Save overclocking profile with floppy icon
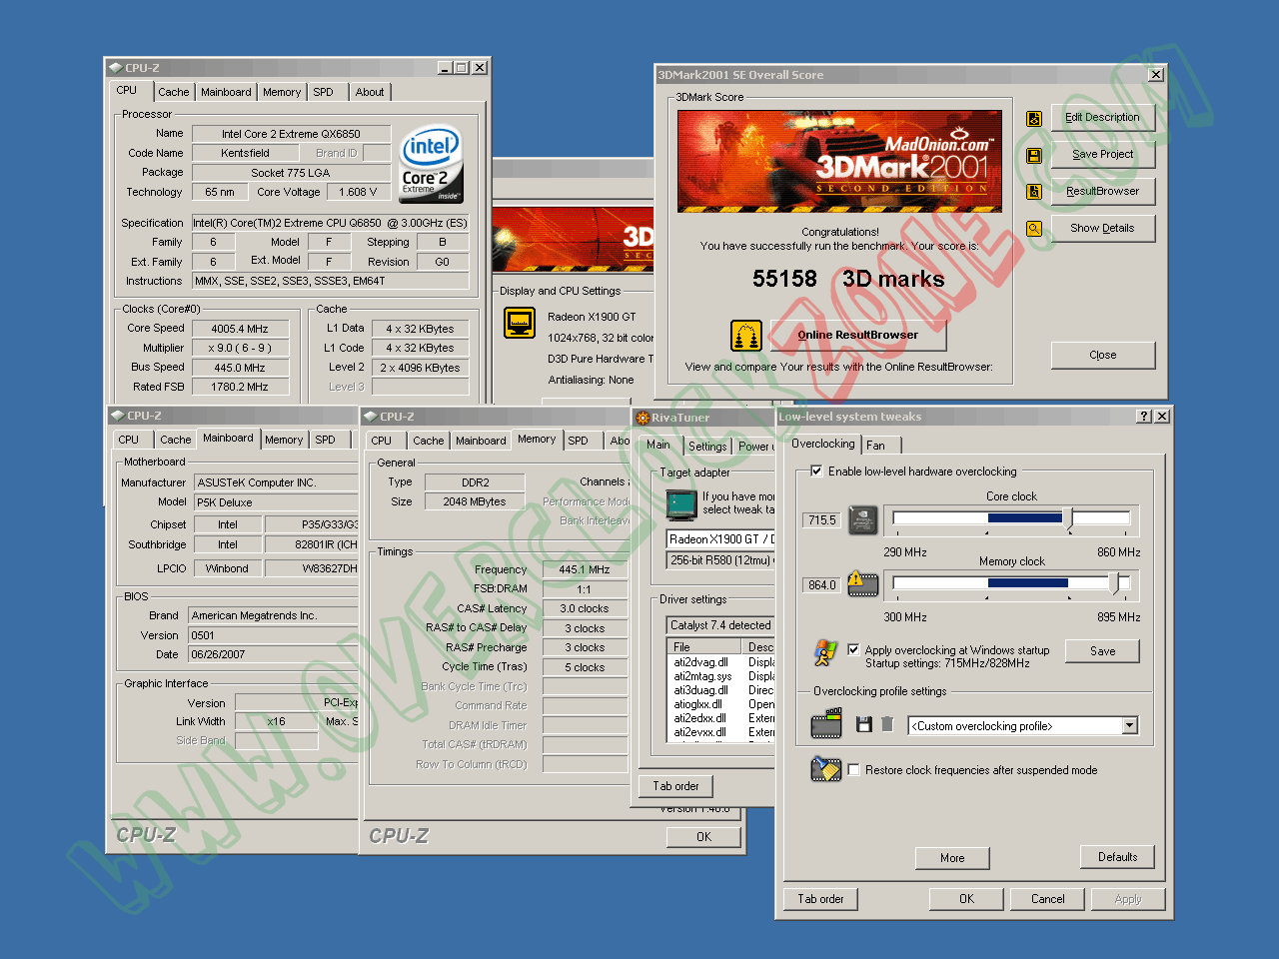This screenshot has height=959, width=1279. pos(864,724)
